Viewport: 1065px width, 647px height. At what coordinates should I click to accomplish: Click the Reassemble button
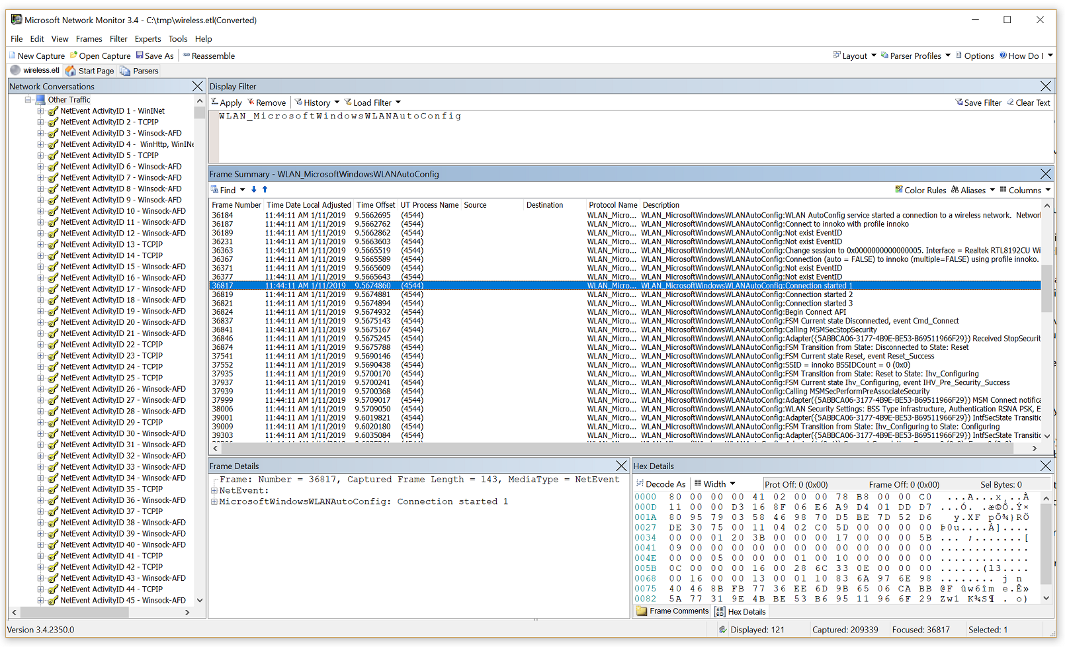209,56
